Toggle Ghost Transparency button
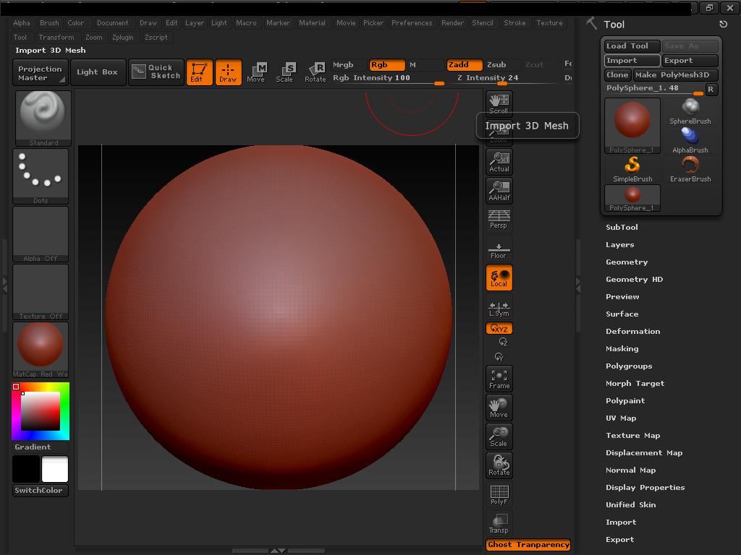 click(x=528, y=545)
